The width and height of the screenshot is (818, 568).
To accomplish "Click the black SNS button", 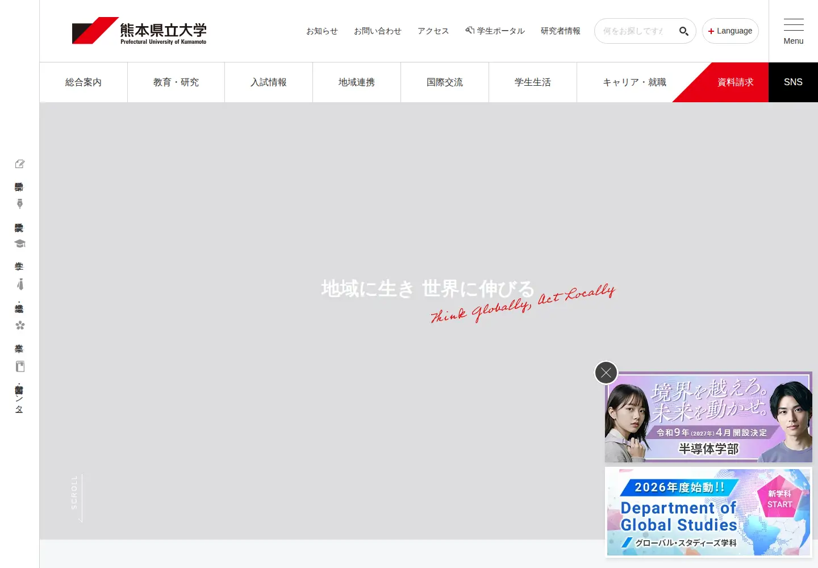I will [x=794, y=82].
